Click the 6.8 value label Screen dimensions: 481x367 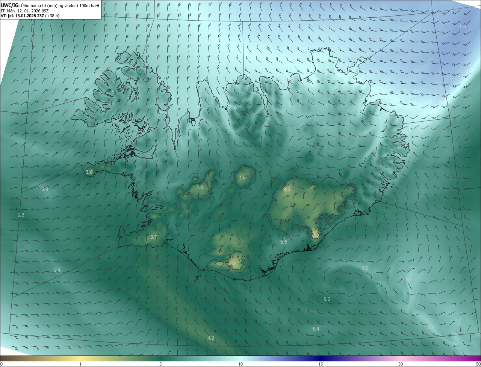pos(57,270)
